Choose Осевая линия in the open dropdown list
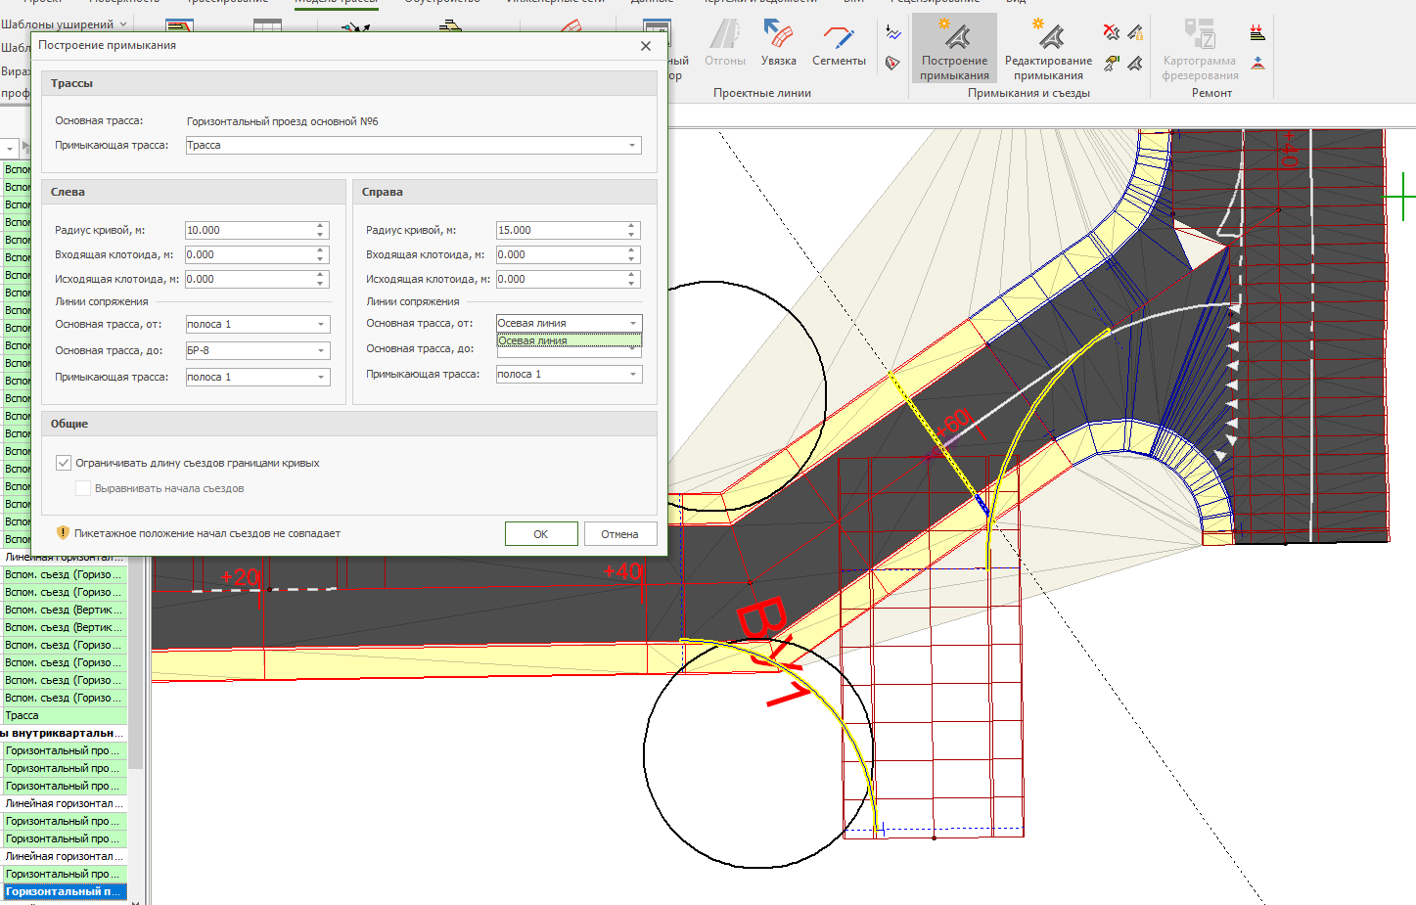Viewport: 1416px width, 905px height. click(569, 340)
